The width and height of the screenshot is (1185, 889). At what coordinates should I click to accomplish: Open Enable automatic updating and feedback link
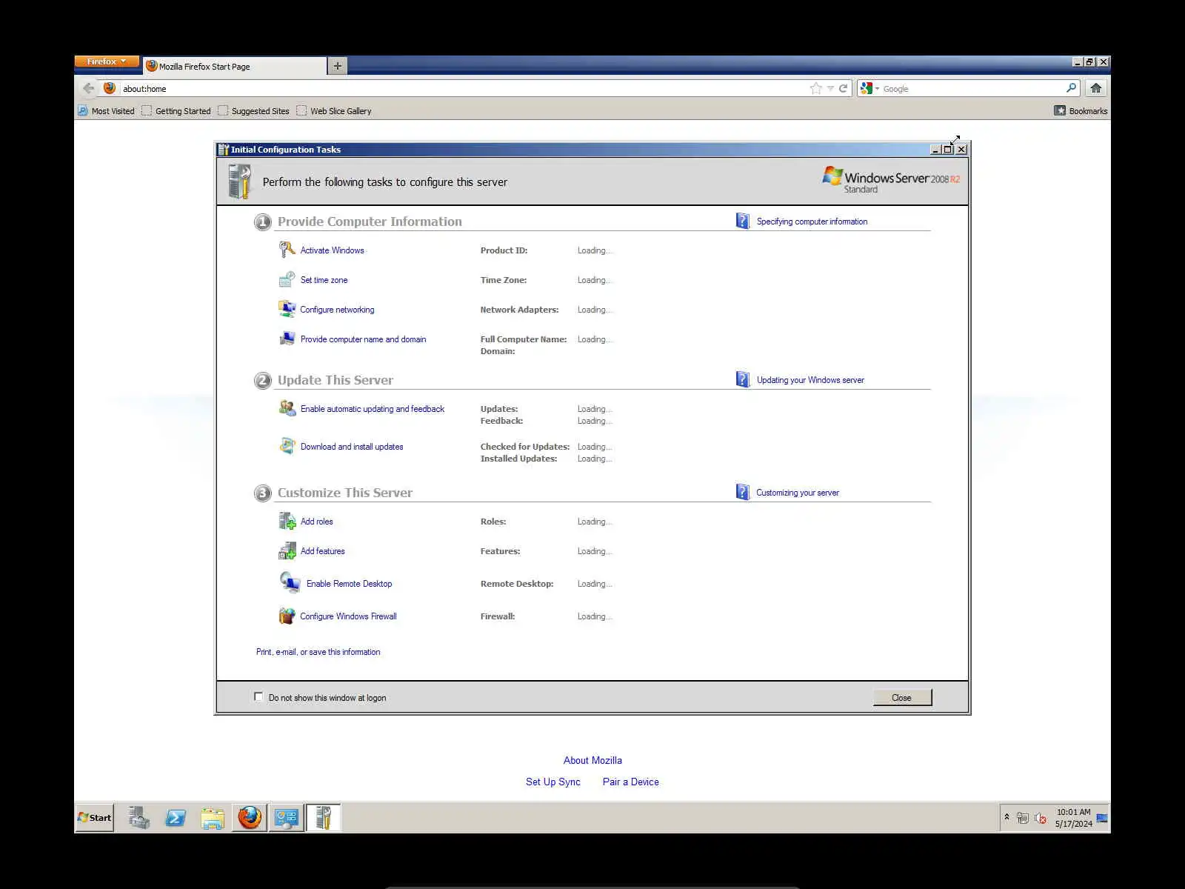373,409
